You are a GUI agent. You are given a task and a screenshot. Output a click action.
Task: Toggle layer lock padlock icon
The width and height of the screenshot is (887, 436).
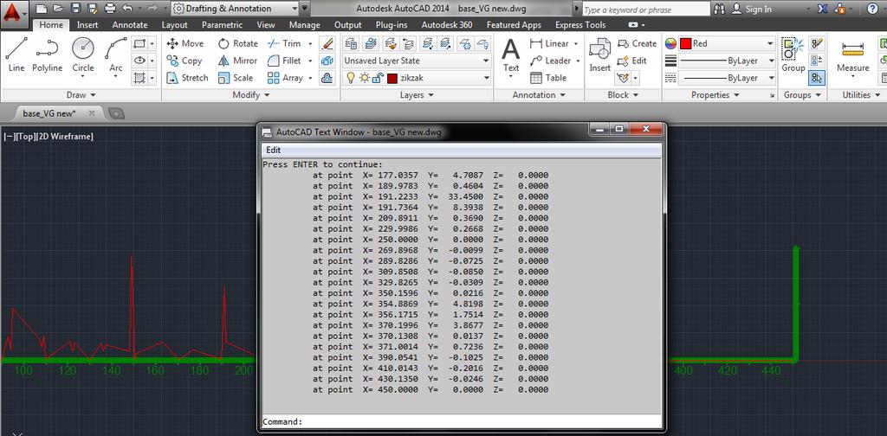(377, 78)
